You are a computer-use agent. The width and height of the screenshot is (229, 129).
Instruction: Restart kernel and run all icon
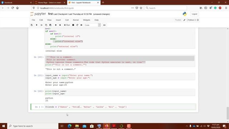pyautogui.click(x=81, y=25)
